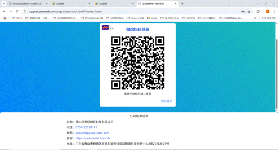This screenshot has height=150, width=278.
Task: Open the NLP比赛网址 bookmark folder
Action: click(207, 18)
